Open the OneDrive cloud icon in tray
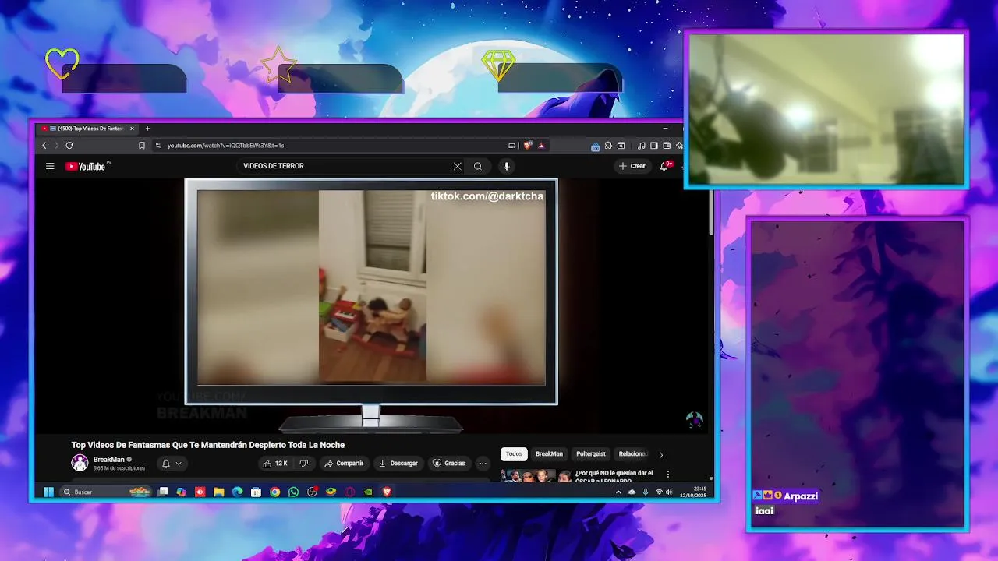This screenshot has width=998, height=561. tap(632, 492)
